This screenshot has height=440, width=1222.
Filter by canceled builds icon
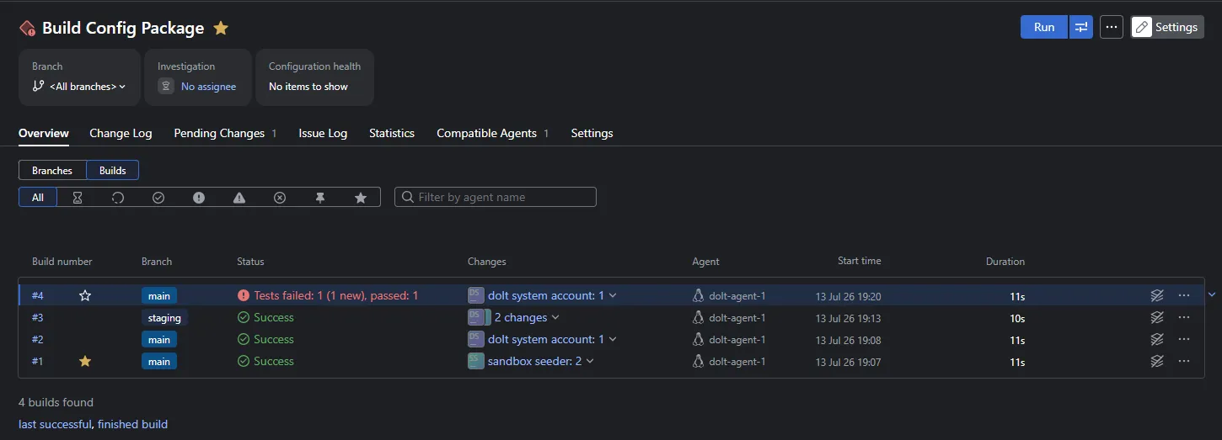point(280,197)
